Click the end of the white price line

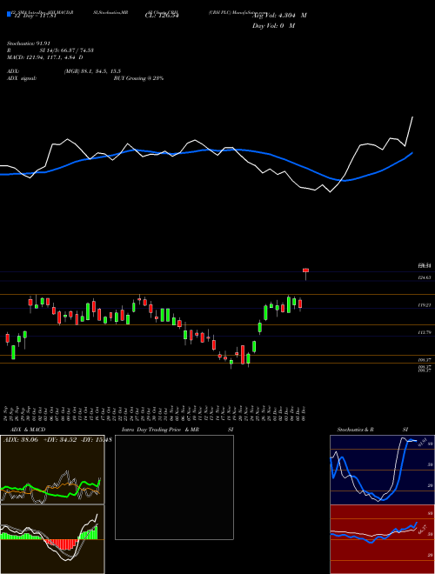(x=412, y=117)
